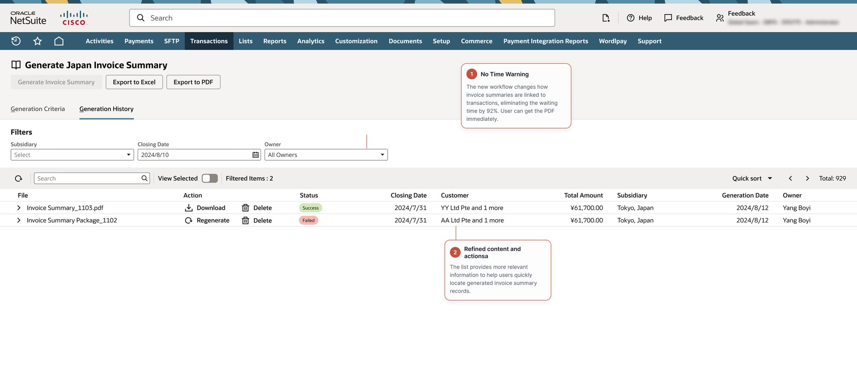Screen dimensions: 857x366
Task: Delete Invoice Summary Package_1102 row
Action: (257, 221)
